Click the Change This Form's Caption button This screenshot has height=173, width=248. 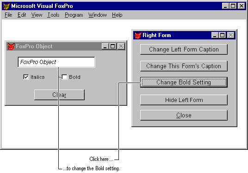pos(184,66)
